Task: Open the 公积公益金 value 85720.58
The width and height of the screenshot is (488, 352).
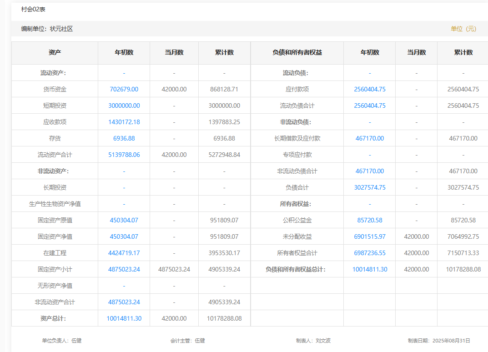Action: pyautogui.click(x=369, y=220)
